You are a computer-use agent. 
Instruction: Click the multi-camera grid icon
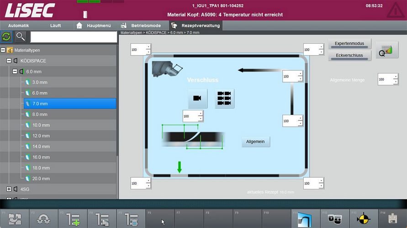[224, 98]
